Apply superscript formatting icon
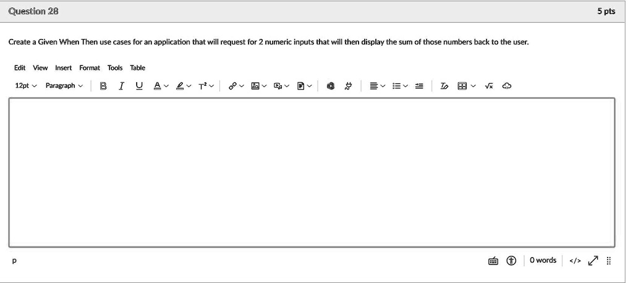This screenshot has height=283, width=628. point(203,86)
